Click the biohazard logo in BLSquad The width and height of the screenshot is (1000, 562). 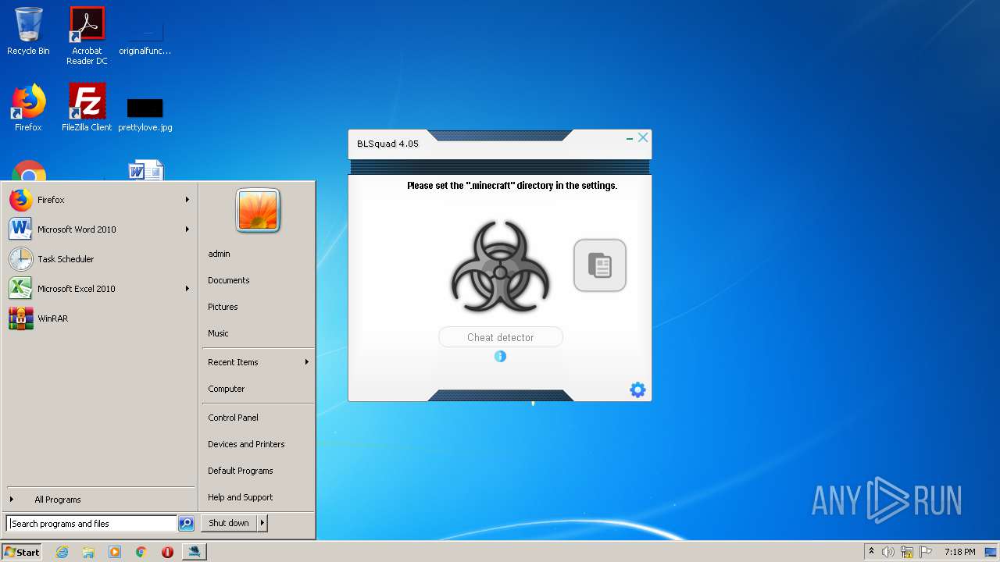coord(500,266)
